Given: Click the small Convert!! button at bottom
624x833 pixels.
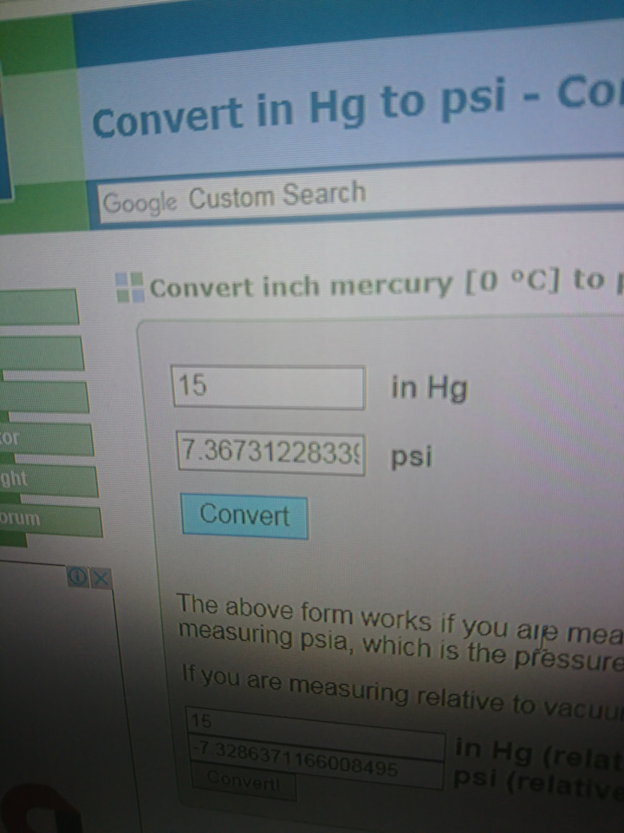Looking at the screenshot, I should pyautogui.click(x=243, y=781).
